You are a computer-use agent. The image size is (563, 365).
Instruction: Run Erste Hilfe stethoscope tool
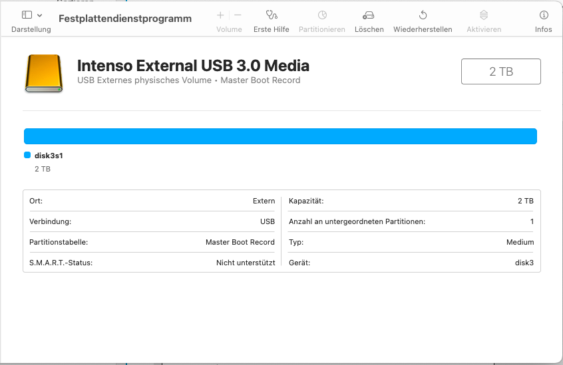(x=271, y=15)
